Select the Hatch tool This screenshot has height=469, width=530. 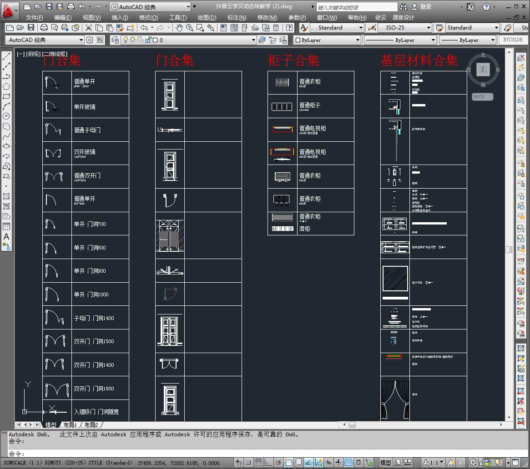coord(6,196)
